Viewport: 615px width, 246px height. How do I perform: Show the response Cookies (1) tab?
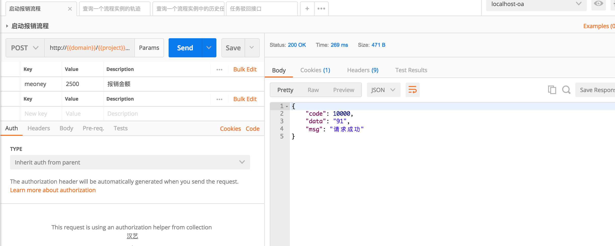coord(315,70)
